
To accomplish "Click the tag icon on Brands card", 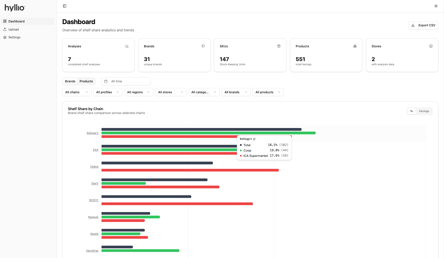I will point(203,46).
